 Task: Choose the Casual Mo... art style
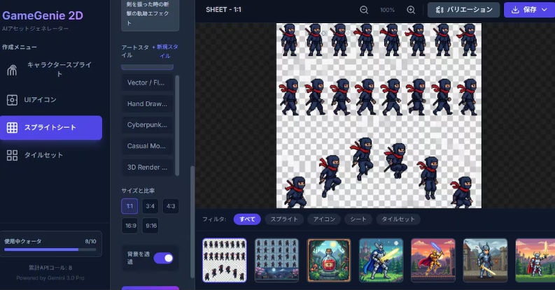pos(147,146)
